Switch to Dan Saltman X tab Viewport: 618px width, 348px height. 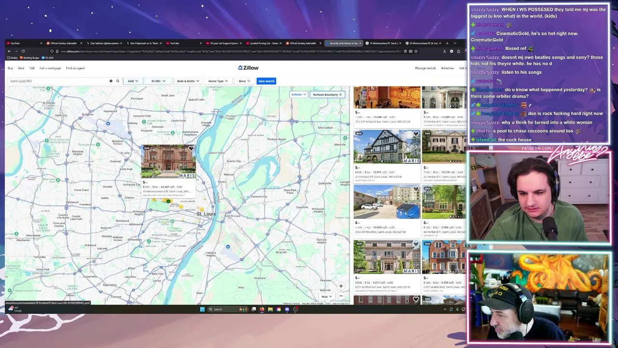coord(104,43)
